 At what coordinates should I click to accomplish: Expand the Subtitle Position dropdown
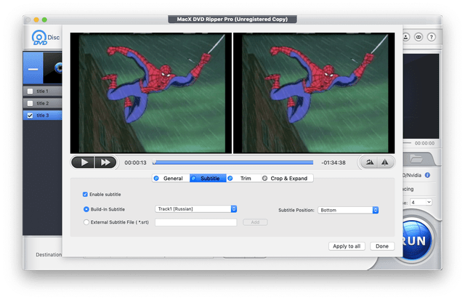tap(348, 210)
